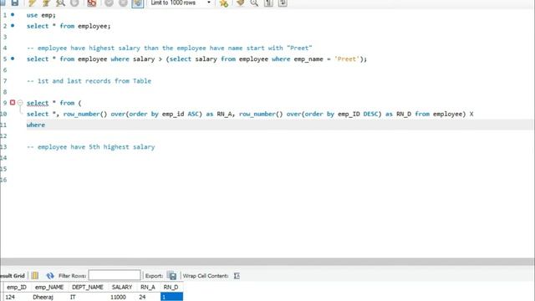535x301 pixels.
Task: Execute the statement under the cursor icon
Action: click(46, 3)
